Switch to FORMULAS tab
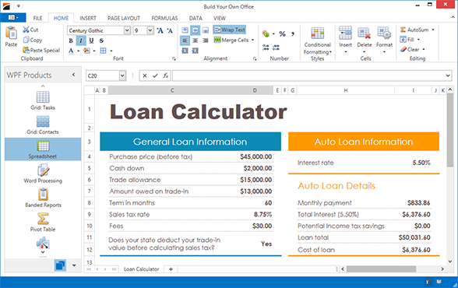This screenshot has height=288, width=458. (x=164, y=18)
